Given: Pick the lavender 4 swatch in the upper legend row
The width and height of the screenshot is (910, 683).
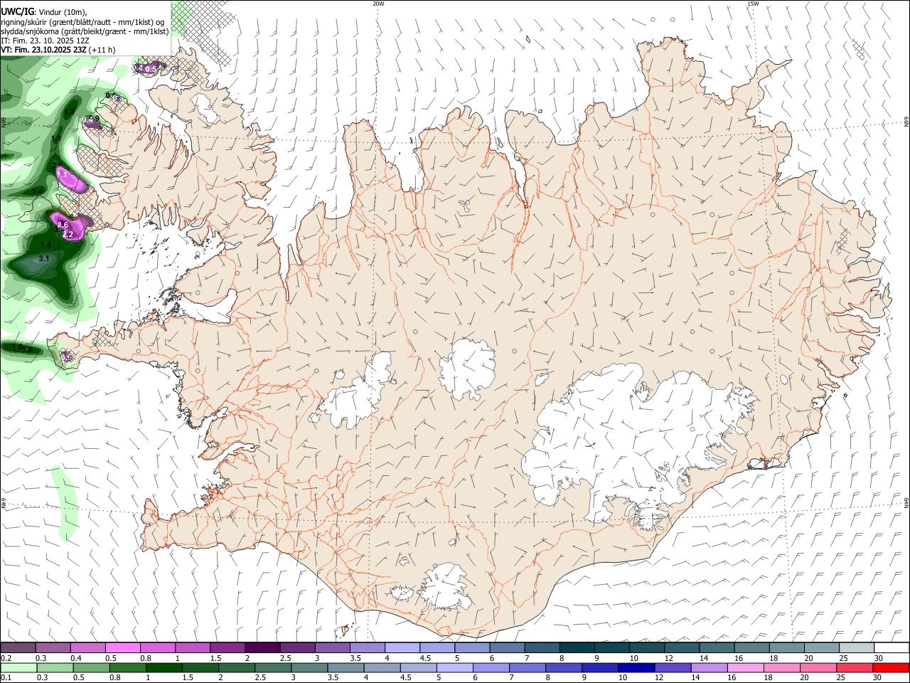Looking at the screenshot, I should click(x=402, y=647).
